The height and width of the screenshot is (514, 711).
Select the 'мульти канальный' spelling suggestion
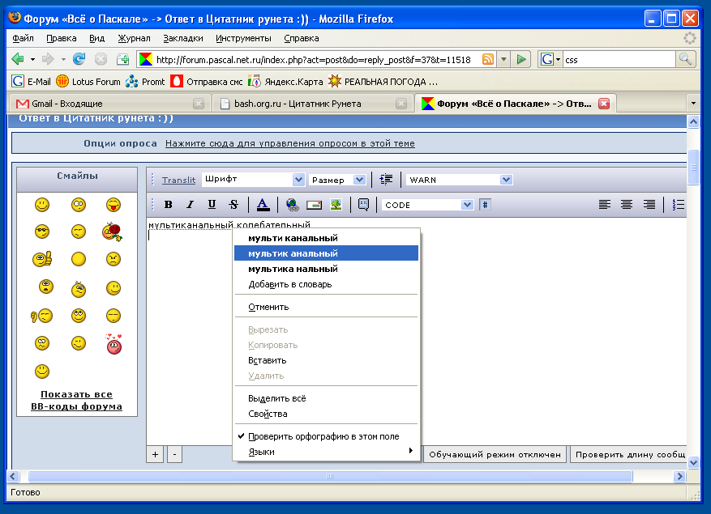tap(293, 238)
